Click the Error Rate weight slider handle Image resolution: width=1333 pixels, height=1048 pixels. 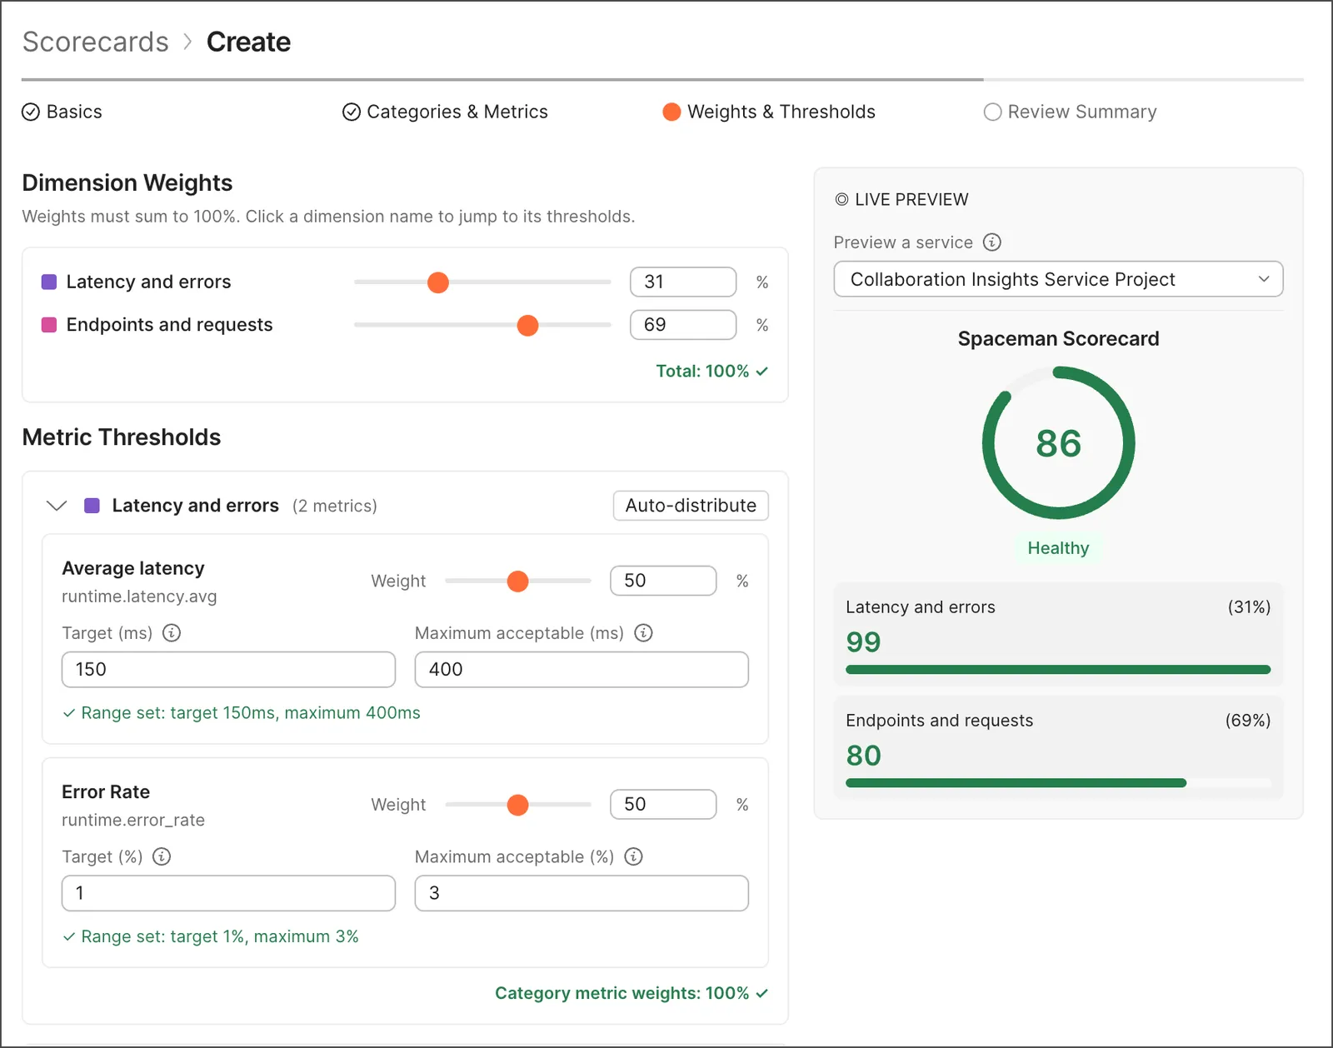pyautogui.click(x=517, y=805)
